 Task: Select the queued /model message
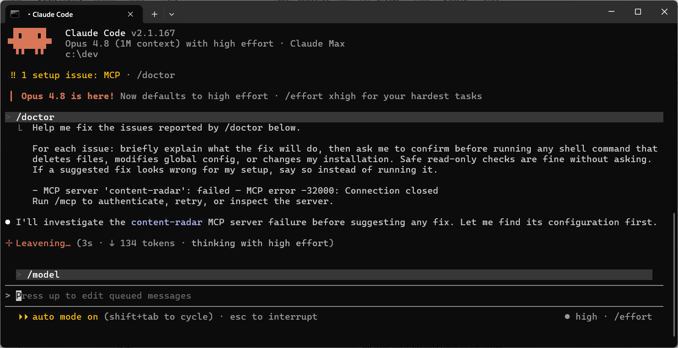[x=334, y=275]
